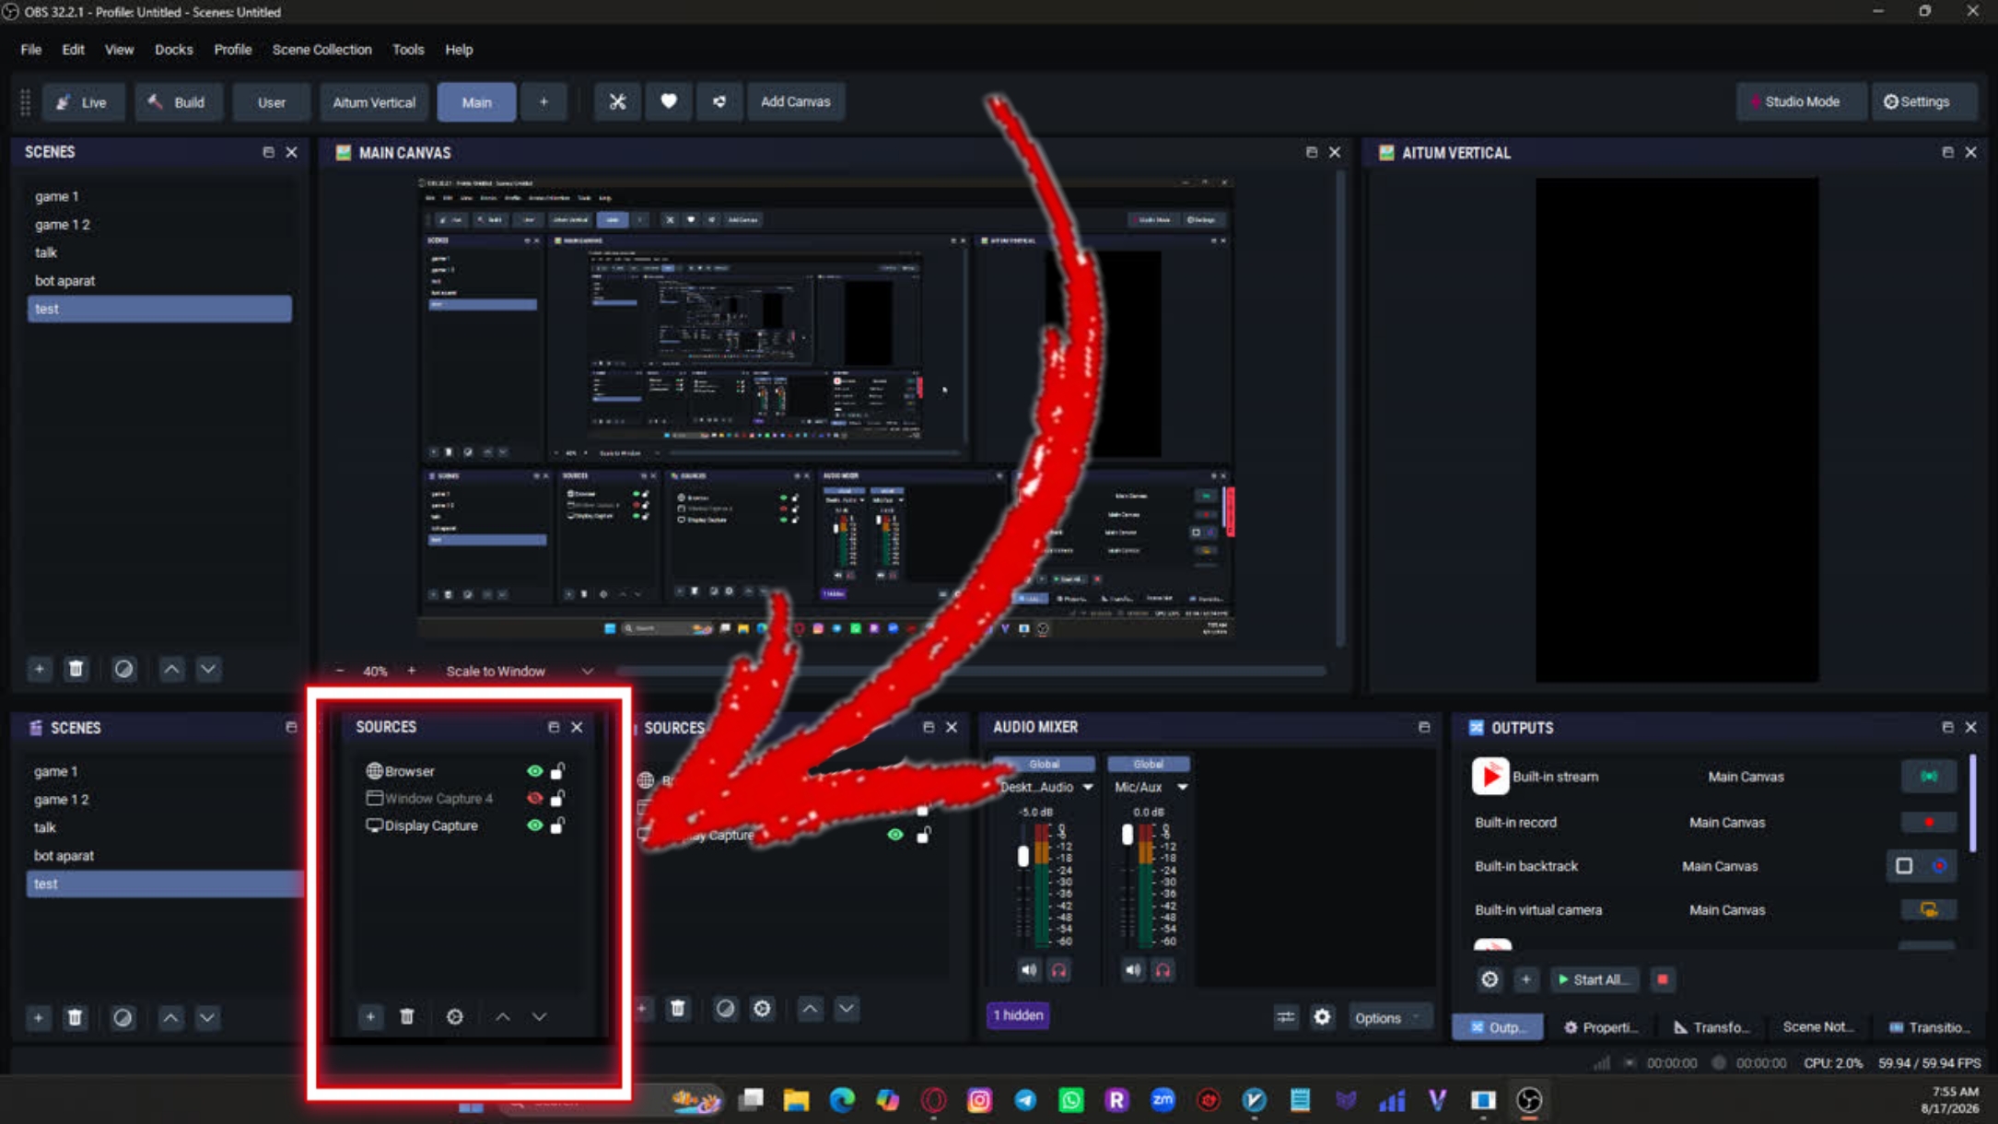Add a scene in the upper Scenes dock
This screenshot has width=1998, height=1124.
[x=39, y=669]
